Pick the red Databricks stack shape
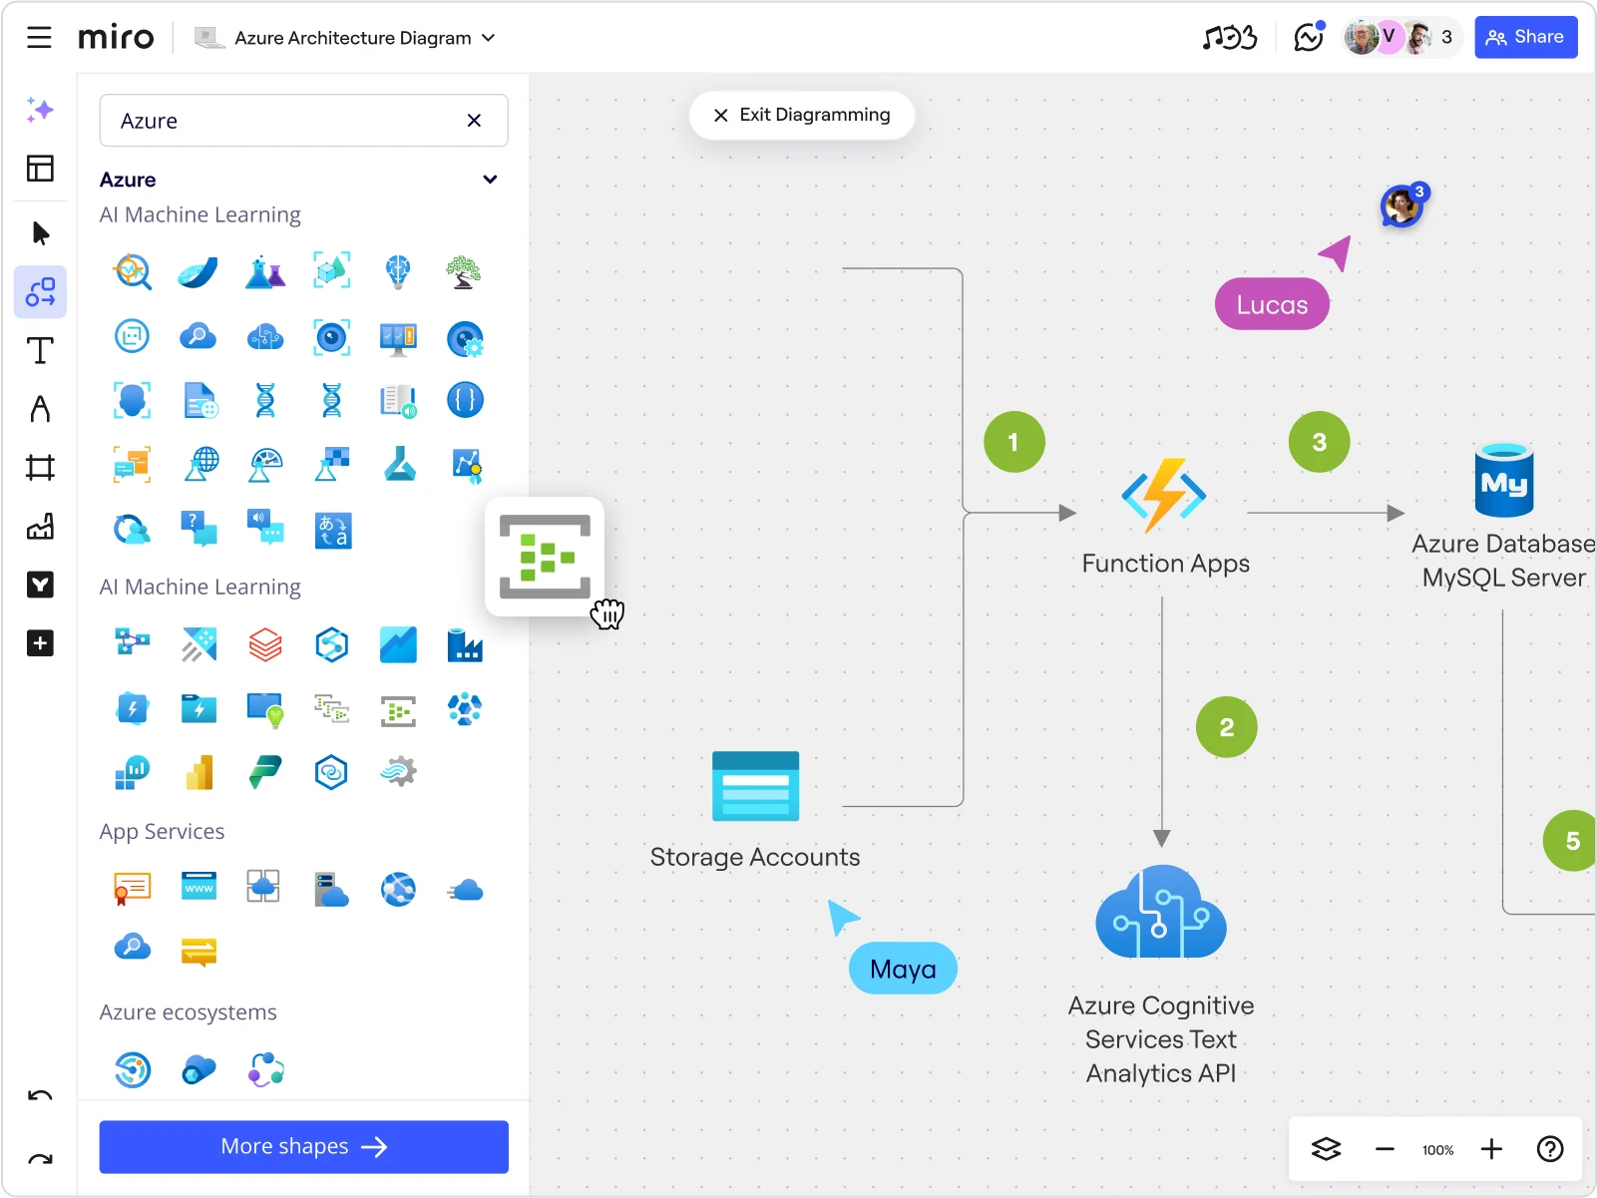Image resolution: width=1597 pixels, height=1198 pixels. pos(265,645)
